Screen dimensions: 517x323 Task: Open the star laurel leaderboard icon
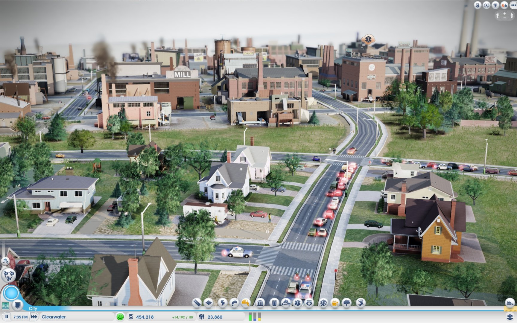coord(486,5)
